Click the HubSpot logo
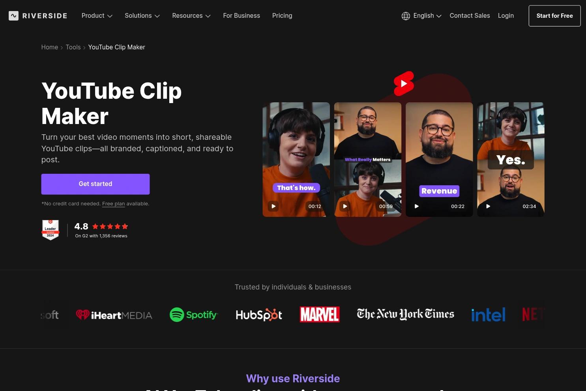 pos(259,315)
